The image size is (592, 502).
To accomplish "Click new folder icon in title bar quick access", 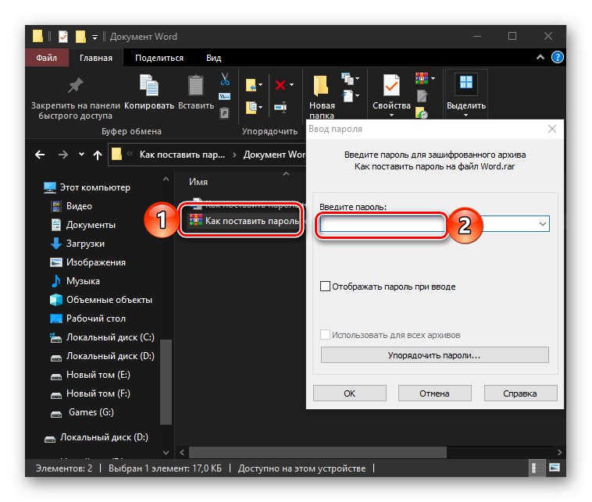I will [x=80, y=37].
